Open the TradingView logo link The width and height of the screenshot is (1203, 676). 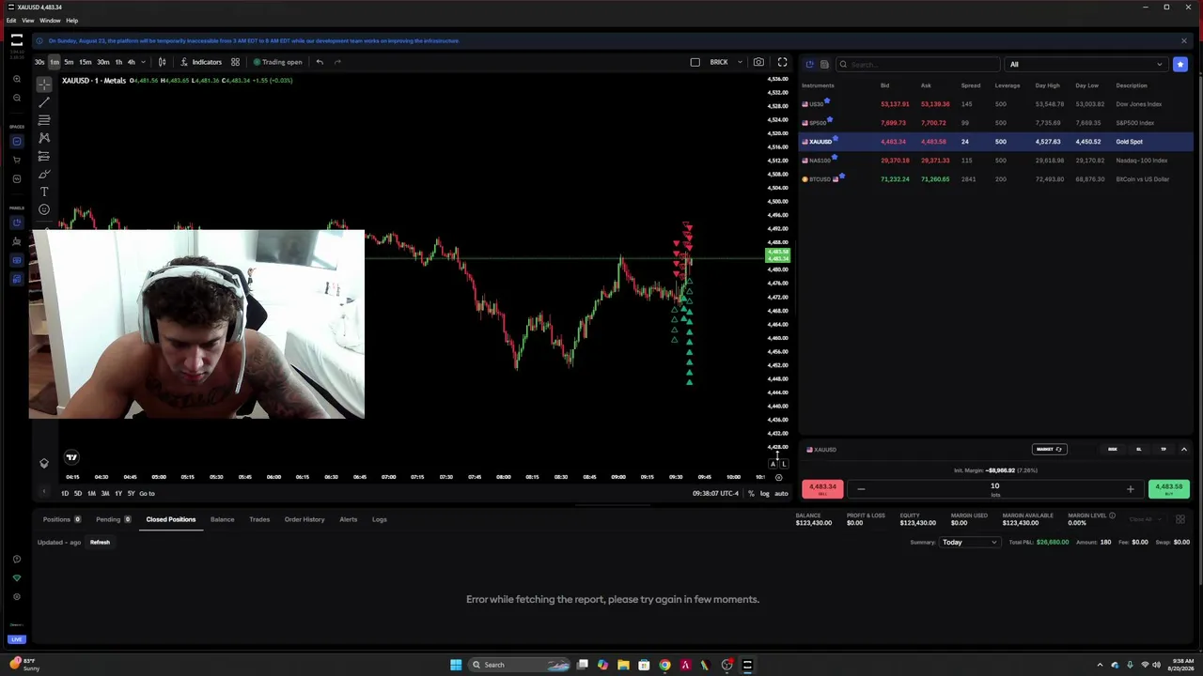pos(71,457)
